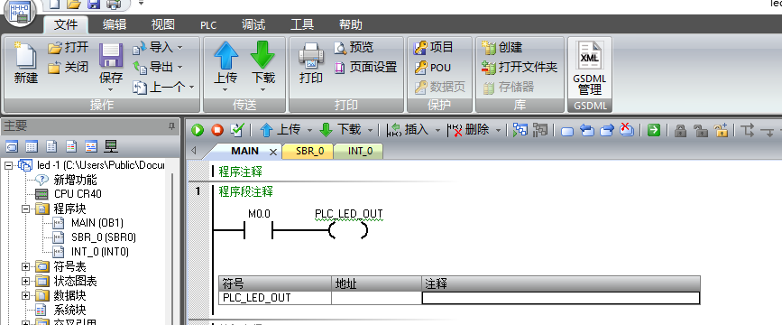Viewport: 782px width, 325px height.
Task: Click the green go-to arrow icon
Action: coord(653,130)
